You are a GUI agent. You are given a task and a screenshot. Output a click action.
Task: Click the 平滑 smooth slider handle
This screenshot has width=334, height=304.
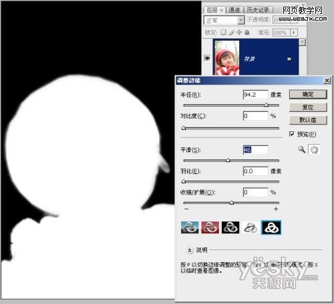[228, 160]
